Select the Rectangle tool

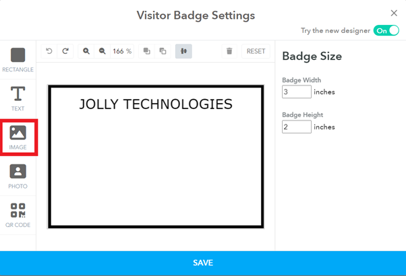pyautogui.click(x=18, y=59)
